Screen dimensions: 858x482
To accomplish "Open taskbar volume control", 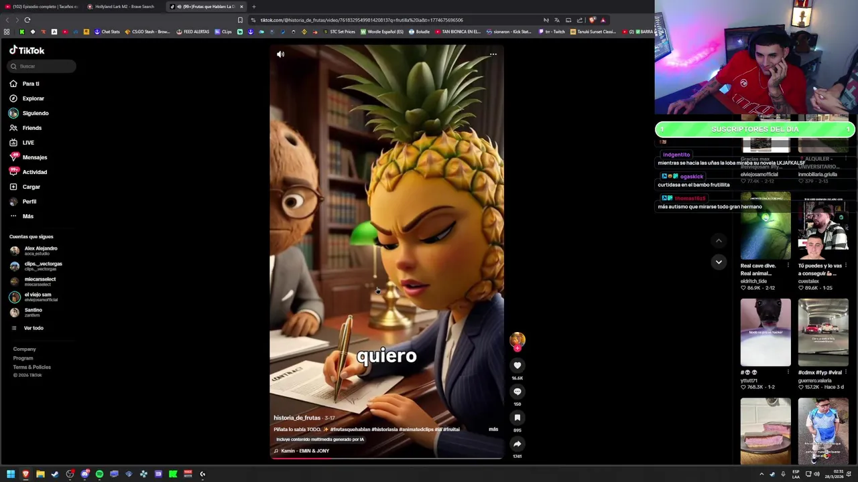I will tap(816, 474).
